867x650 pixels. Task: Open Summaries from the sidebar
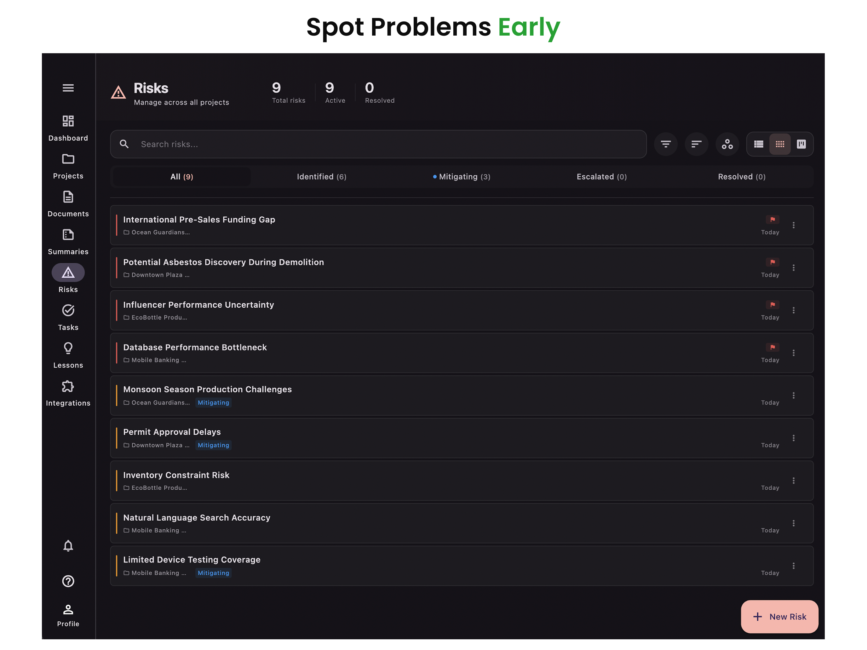pyautogui.click(x=68, y=242)
